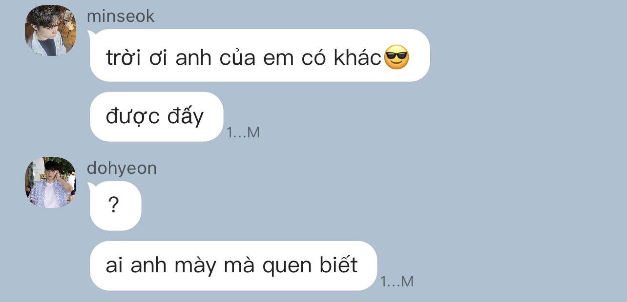
Task: Click the question mark character in dohyeon's bubble
Action: [113, 206]
